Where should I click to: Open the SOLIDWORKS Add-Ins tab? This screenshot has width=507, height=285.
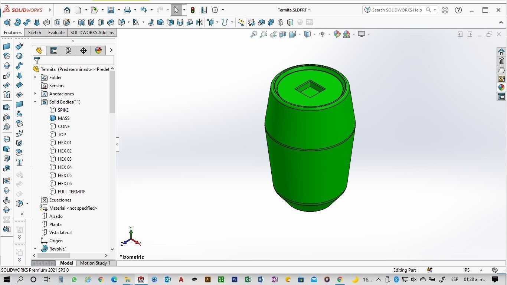92,33
